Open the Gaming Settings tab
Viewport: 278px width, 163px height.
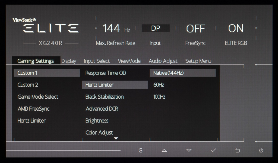[x=36, y=61]
